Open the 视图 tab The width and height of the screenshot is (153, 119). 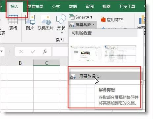pos(107,7)
